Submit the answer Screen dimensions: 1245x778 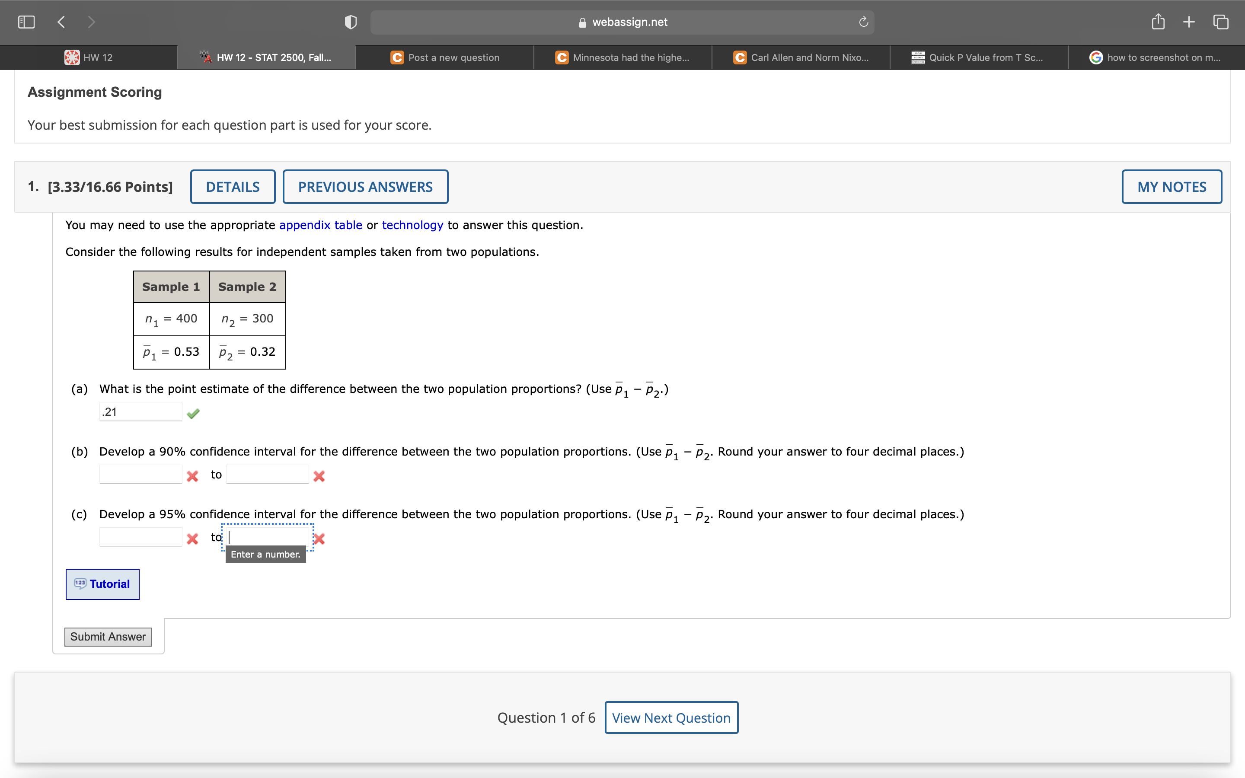pyautogui.click(x=108, y=637)
